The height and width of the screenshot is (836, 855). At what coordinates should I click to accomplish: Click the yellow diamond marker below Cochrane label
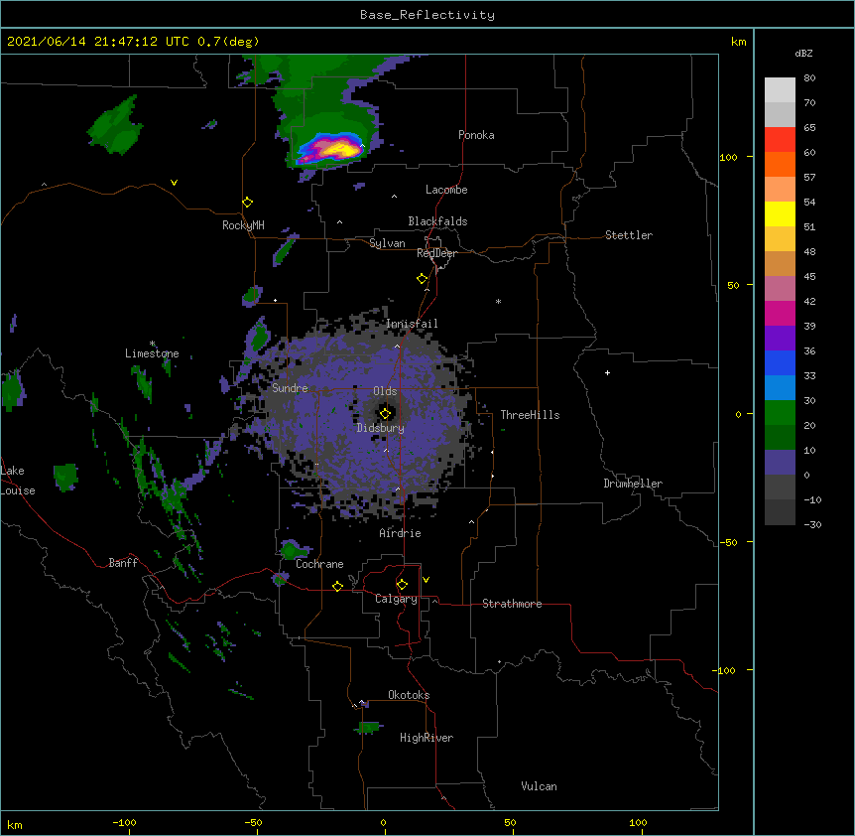tap(337, 586)
